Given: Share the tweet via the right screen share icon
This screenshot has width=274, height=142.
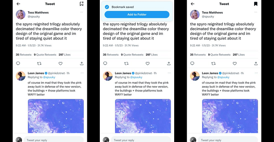Looking at the screenshot, I should [x=256, y=64].
